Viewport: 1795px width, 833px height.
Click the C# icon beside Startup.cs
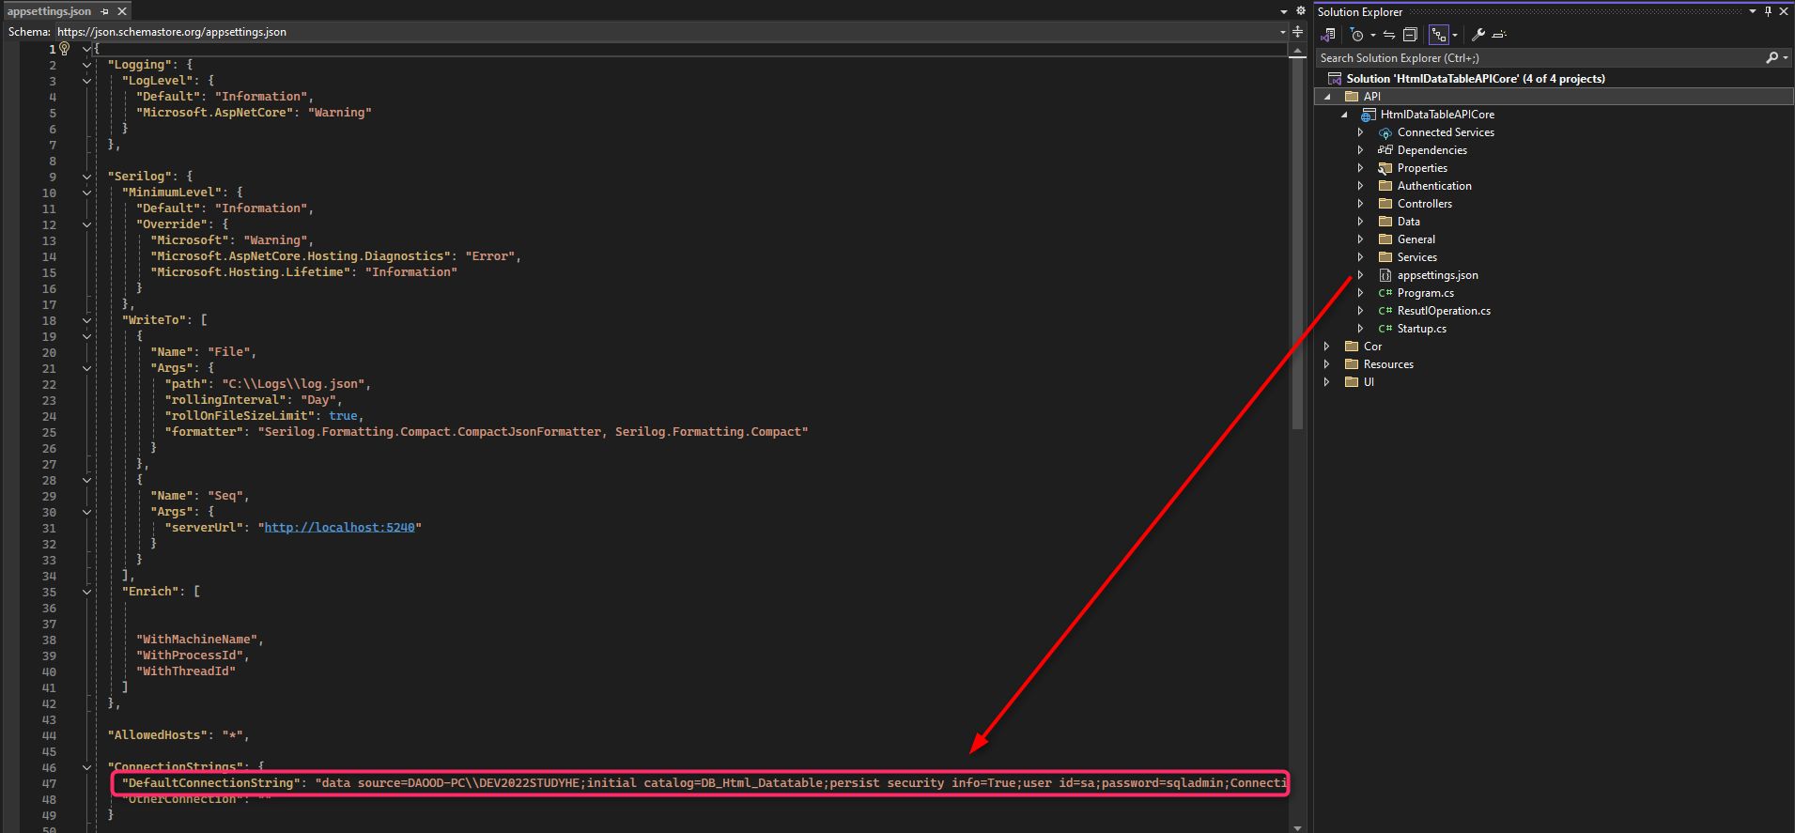coord(1385,329)
